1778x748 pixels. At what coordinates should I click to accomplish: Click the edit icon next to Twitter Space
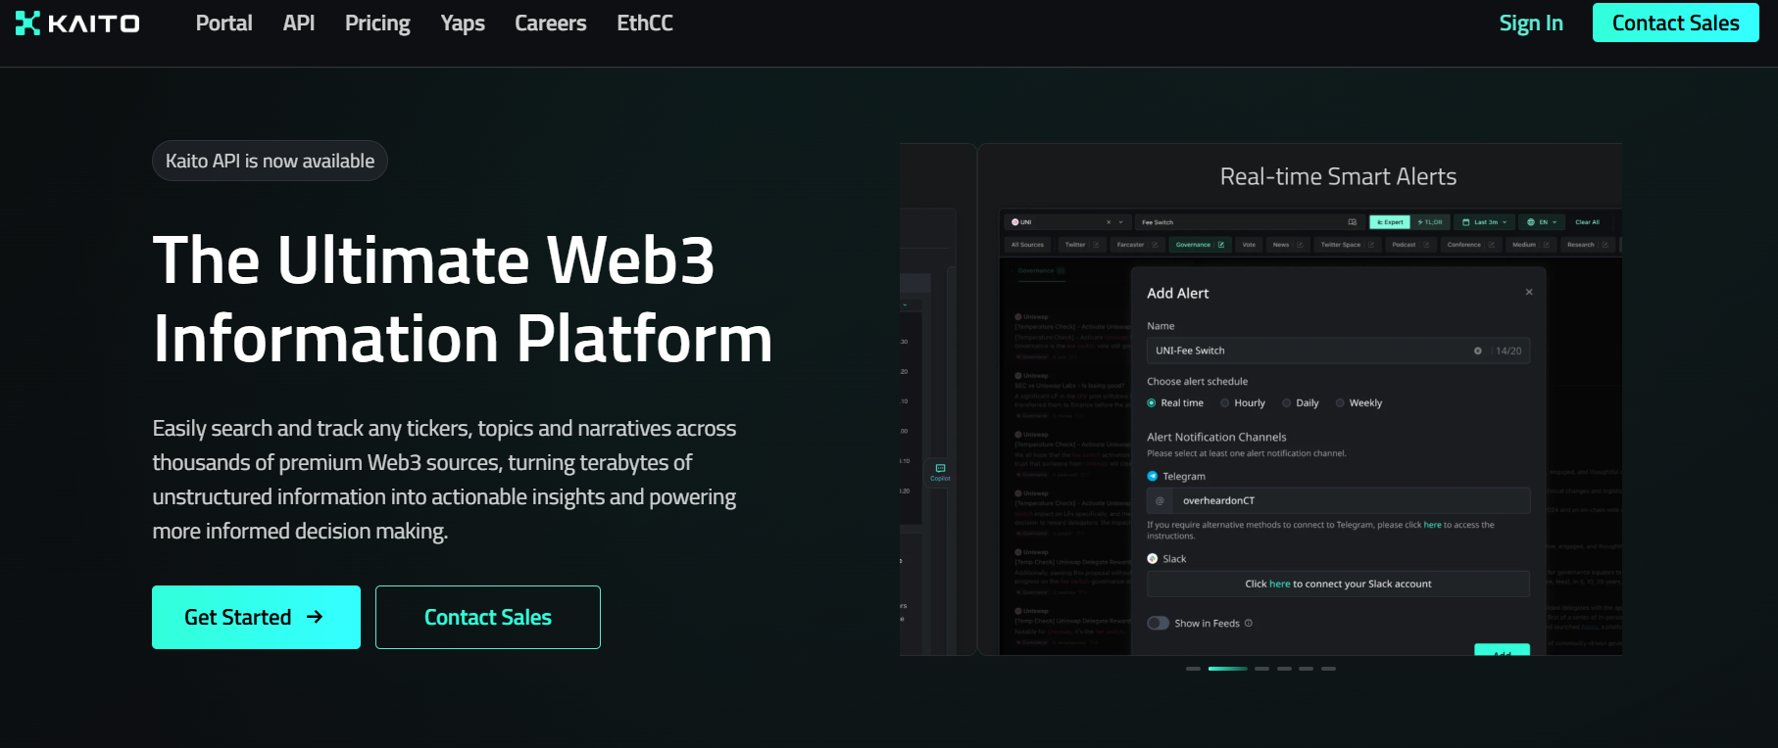(1370, 245)
